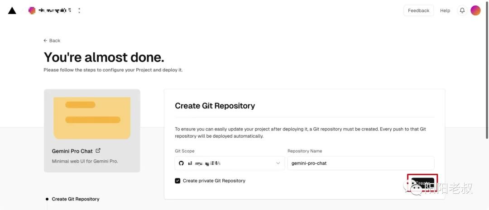The height and width of the screenshot is (210, 489).
Task: Click the Repository Name input field
Action: 360,163
